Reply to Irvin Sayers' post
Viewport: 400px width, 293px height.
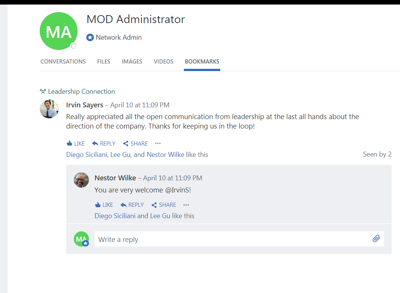104,144
